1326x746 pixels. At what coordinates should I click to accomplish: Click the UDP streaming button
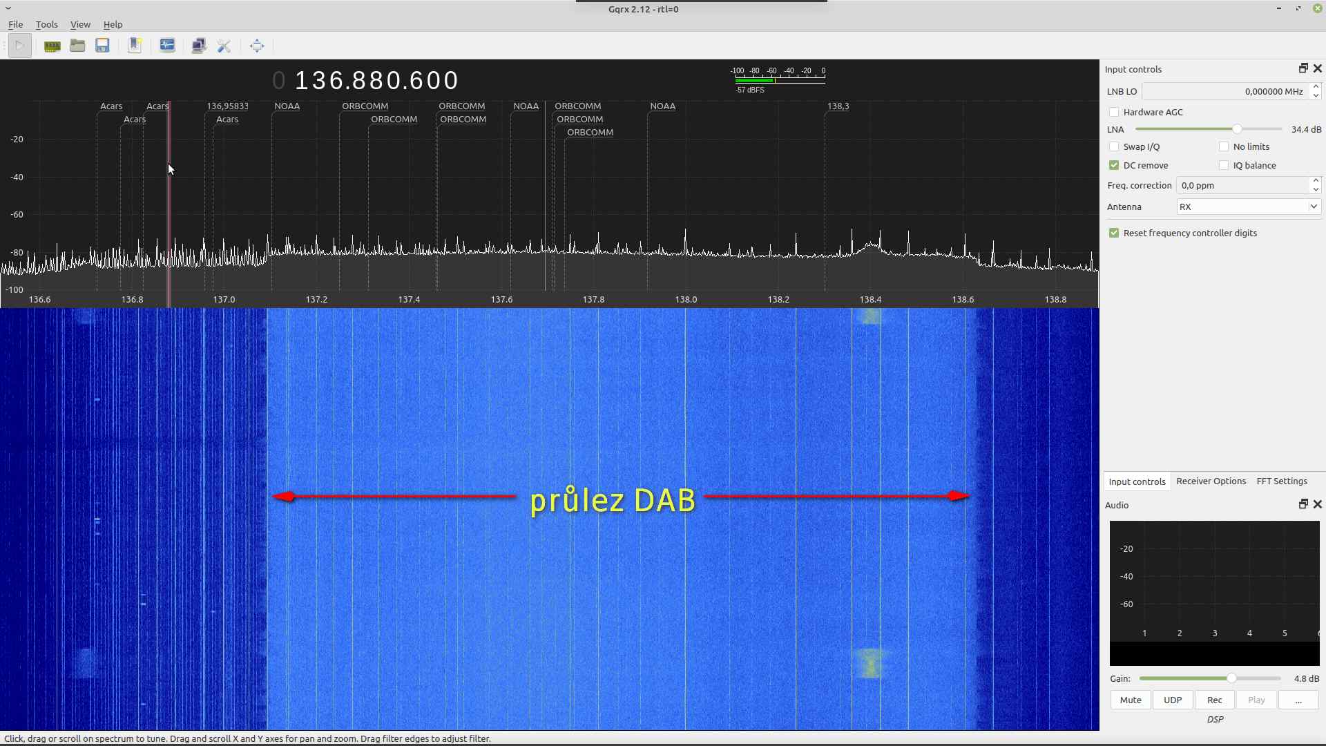pos(1173,700)
